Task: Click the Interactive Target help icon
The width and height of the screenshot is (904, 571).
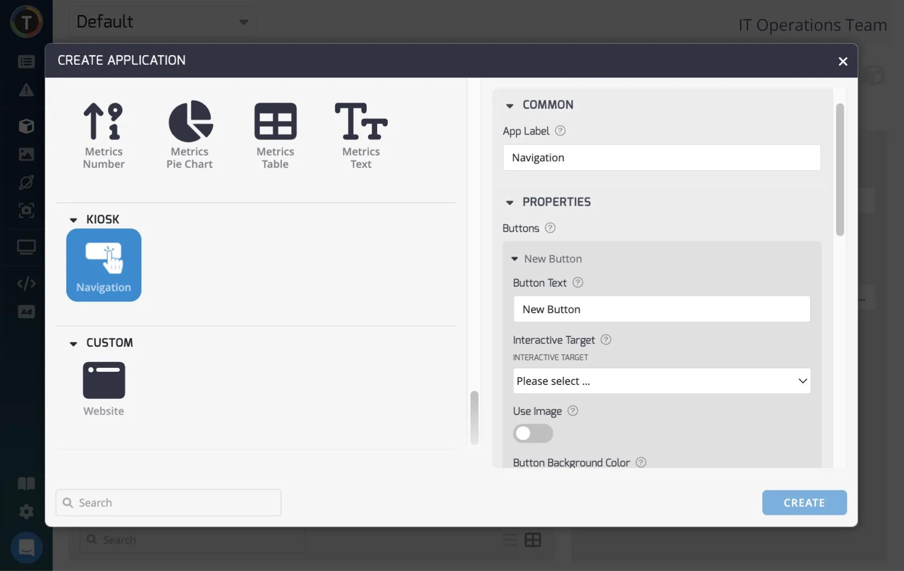Action: [x=606, y=340]
